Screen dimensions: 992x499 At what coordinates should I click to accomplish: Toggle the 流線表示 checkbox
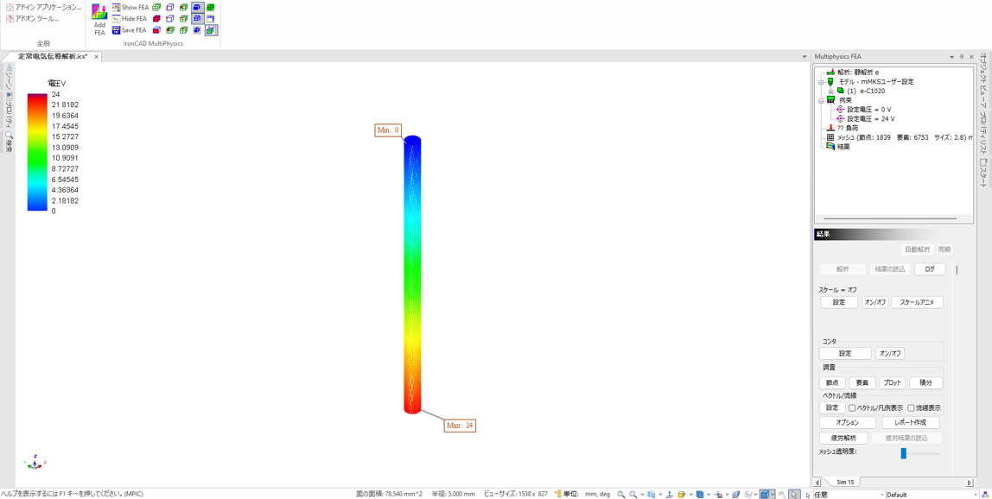click(x=912, y=408)
